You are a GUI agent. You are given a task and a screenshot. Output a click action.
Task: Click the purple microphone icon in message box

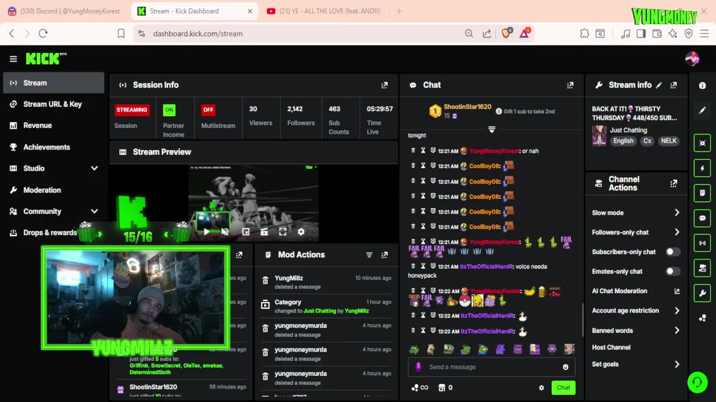point(418,367)
